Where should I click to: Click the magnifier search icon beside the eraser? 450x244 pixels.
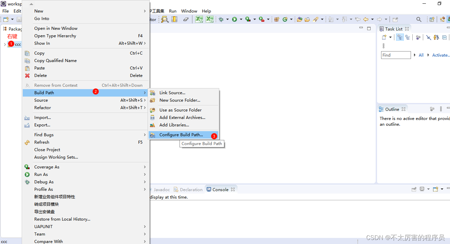pyautogui.click(x=165, y=19)
